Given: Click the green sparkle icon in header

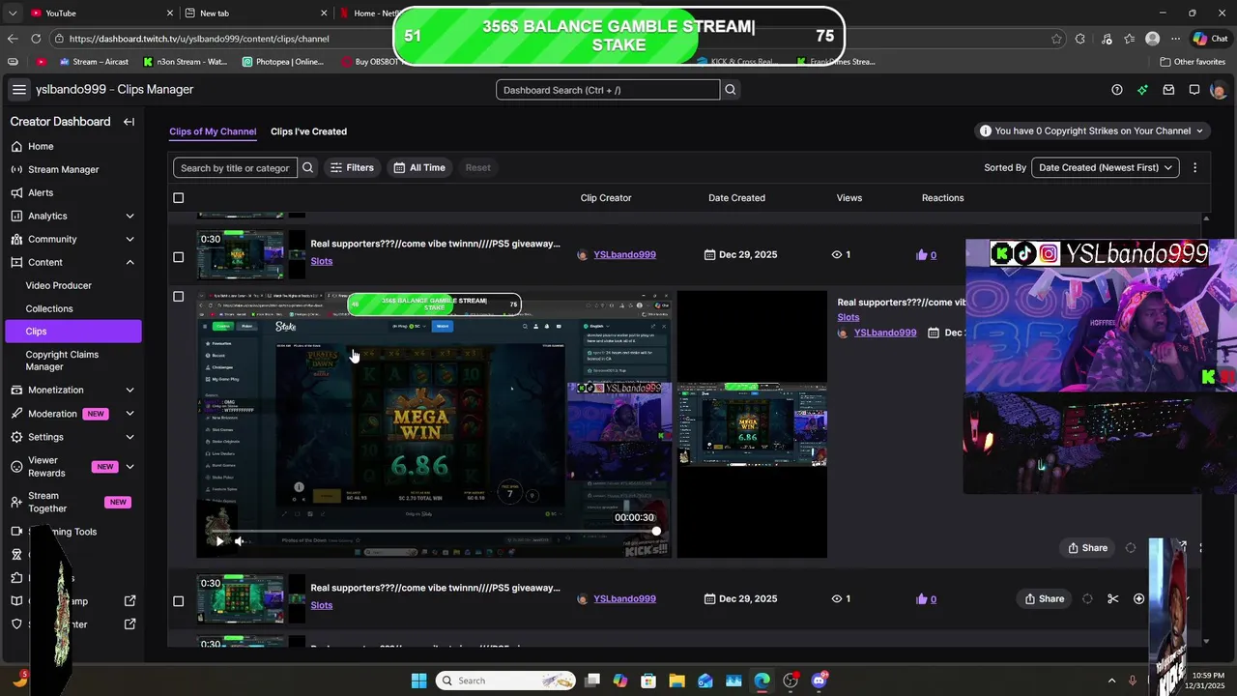Looking at the screenshot, I should point(1142,90).
